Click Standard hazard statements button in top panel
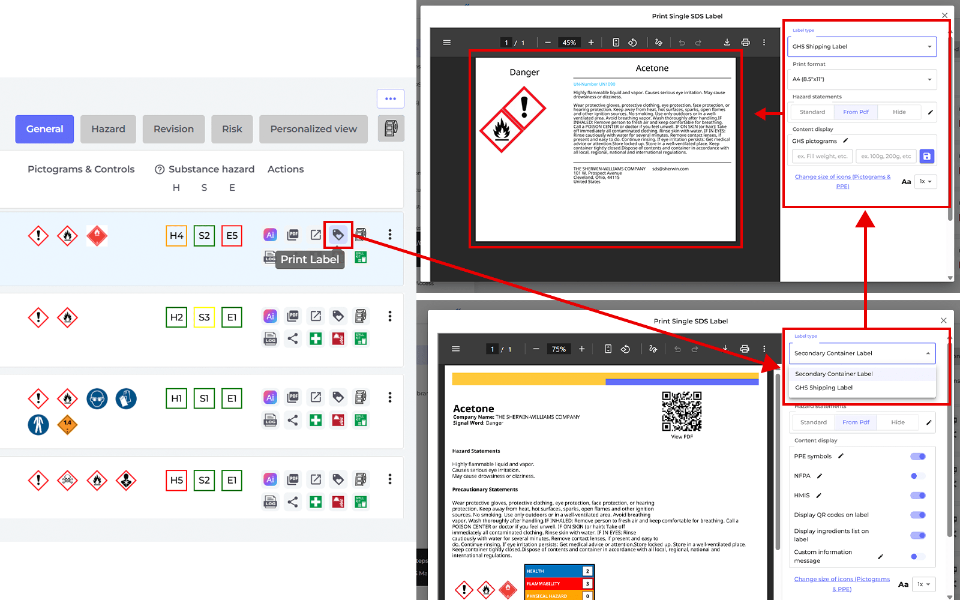 pos(812,112)
